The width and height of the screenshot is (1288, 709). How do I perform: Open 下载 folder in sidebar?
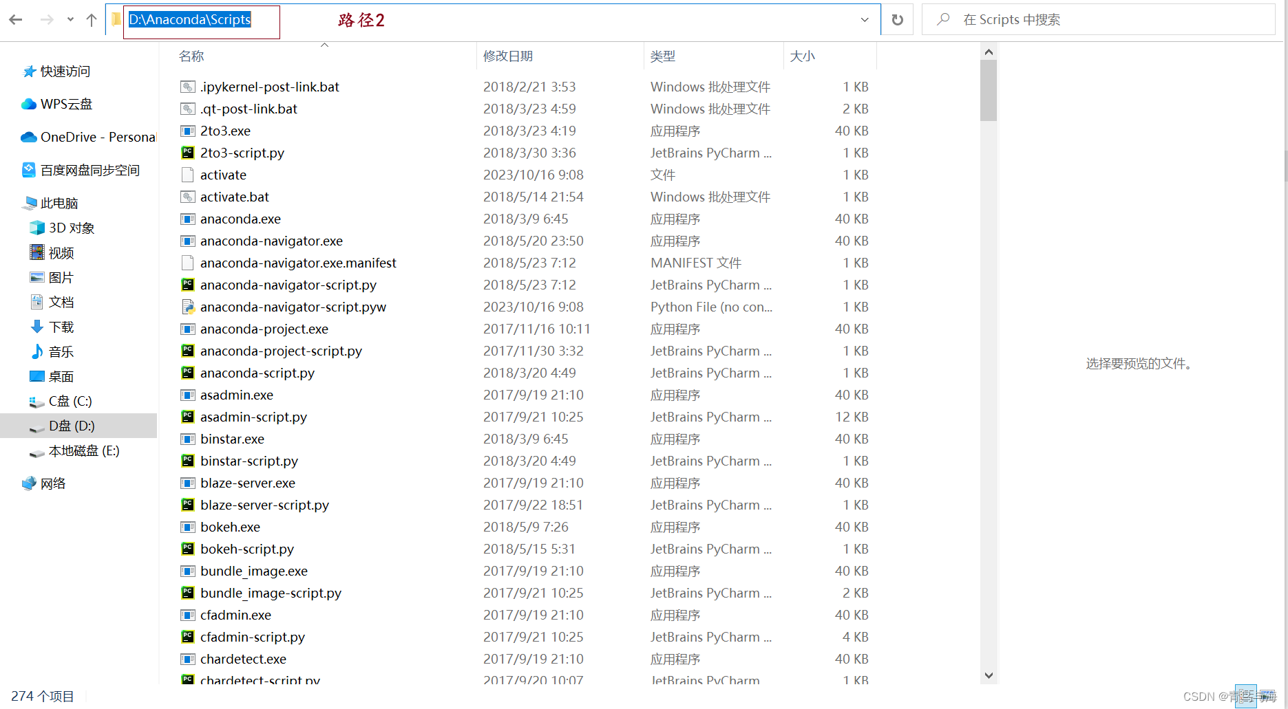52,327
